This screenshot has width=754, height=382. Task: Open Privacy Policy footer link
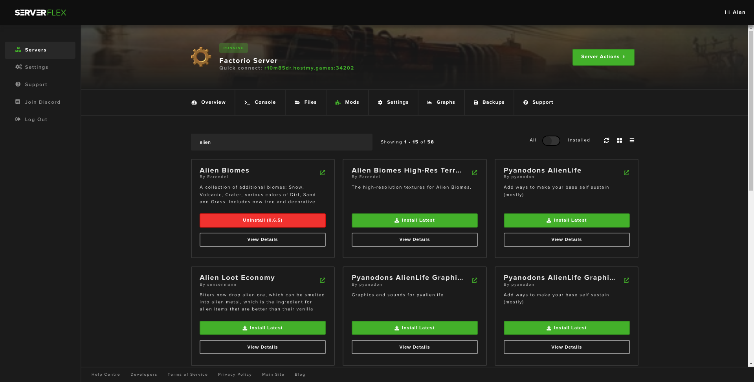(235, 375)
